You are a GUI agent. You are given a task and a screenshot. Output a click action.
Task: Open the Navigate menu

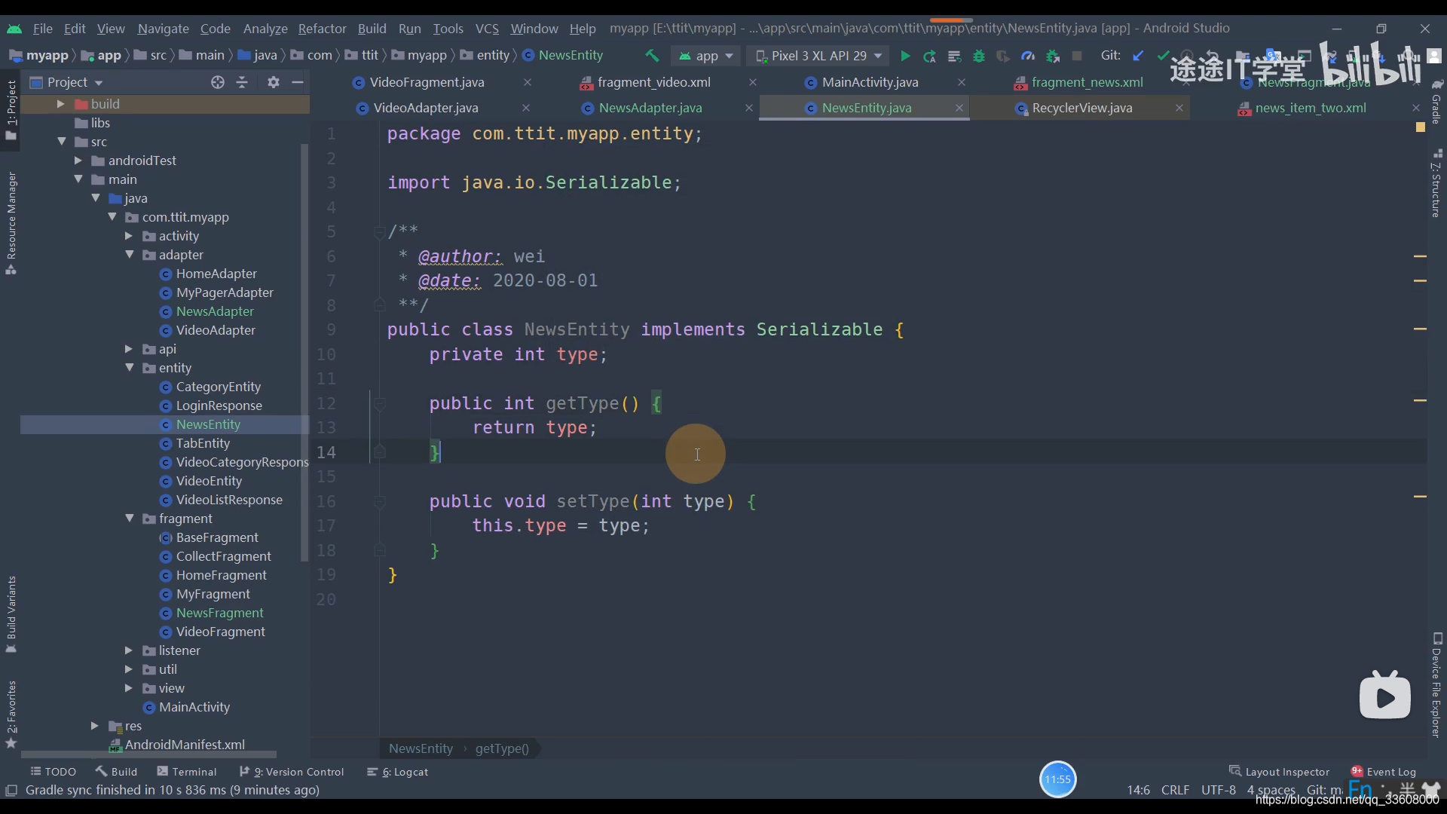pos(163,29)
